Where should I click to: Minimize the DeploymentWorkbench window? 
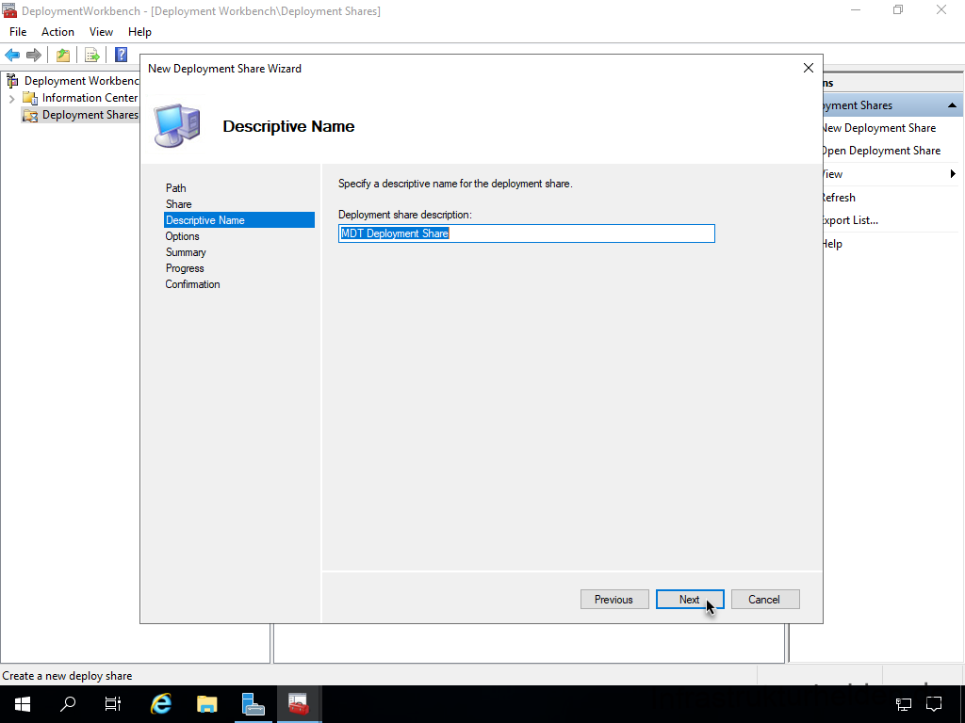[x=856, y=9]
